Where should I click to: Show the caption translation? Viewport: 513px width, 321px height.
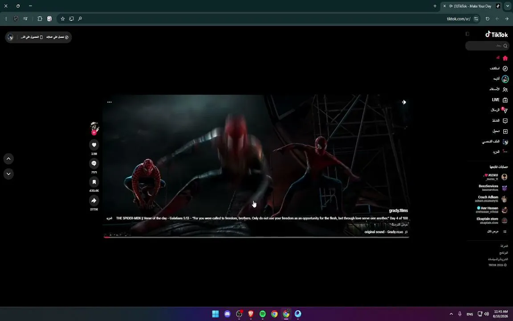point(399,225)
